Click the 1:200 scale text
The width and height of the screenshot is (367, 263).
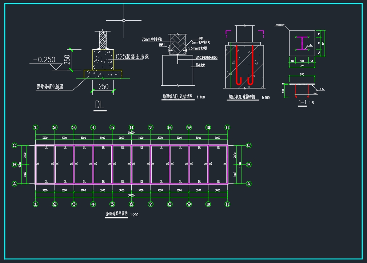pyautogui.click(x=134, y=215)
